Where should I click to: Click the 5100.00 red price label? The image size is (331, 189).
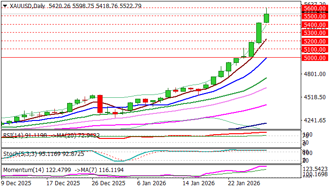point(315,49)
